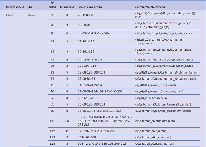Click sequence 43 116 179
206x147 pixels.
tap(86, 15)
